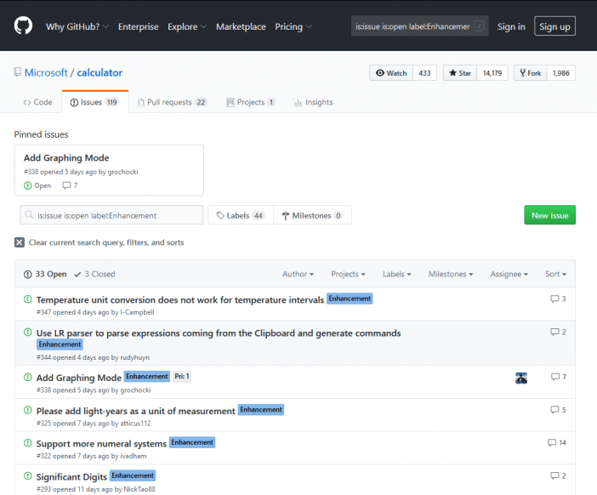The image size is (597, 495).
Task: Open the repository Projects tab
Action: pyautogui.click(x=251, y=102)
